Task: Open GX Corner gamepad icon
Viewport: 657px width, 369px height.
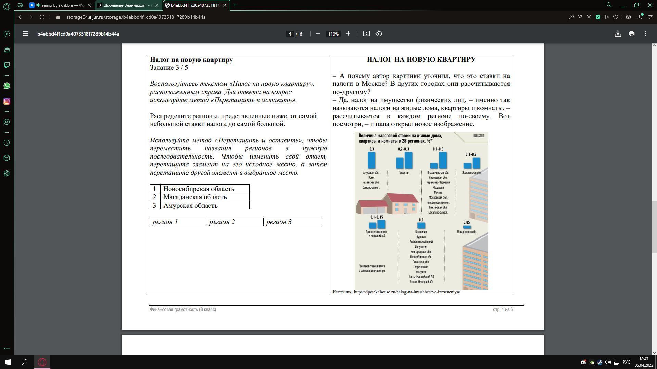Action: [20, 5]
